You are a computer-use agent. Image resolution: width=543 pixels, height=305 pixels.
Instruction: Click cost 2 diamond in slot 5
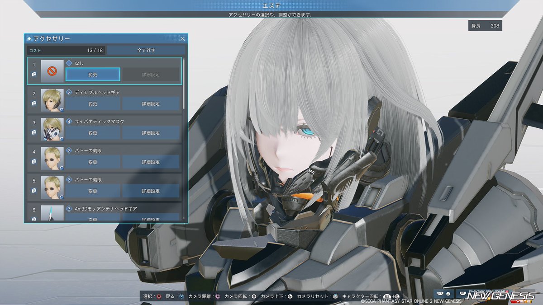pos(69,179)
